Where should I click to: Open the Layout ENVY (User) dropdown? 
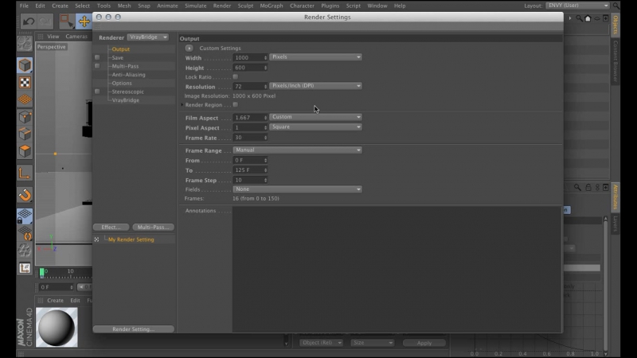(578, 6)
